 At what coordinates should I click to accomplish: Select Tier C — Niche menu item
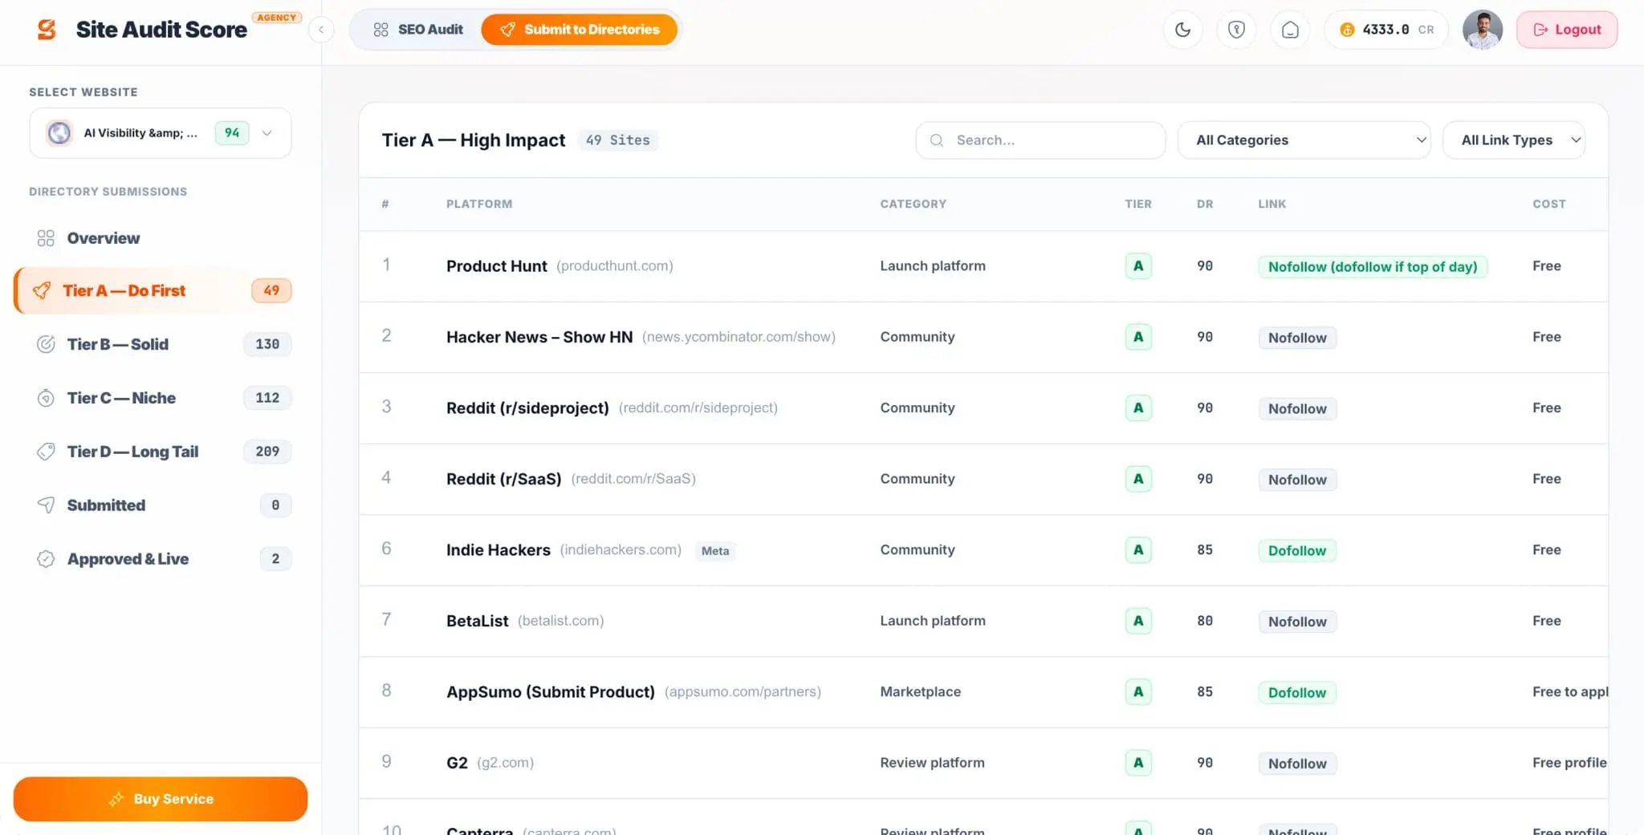[161, 398]
